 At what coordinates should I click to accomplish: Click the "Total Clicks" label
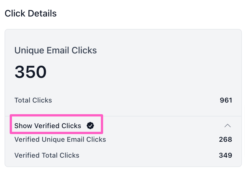click(x=33, y=100)
